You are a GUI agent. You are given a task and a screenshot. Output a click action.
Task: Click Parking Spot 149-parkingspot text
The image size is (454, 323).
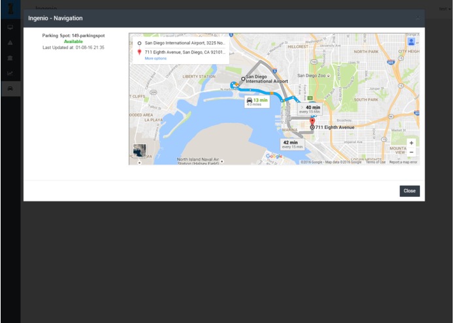click(74, 35)
